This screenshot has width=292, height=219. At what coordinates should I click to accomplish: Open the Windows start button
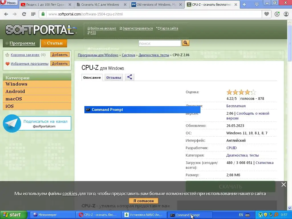point(13,215)
